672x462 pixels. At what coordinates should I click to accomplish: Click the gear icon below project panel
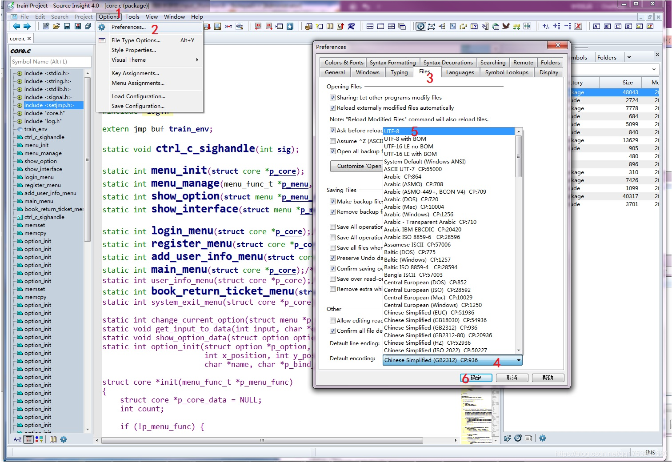(543, 438)
